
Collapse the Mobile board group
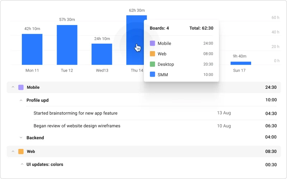(x=13, y=87)
